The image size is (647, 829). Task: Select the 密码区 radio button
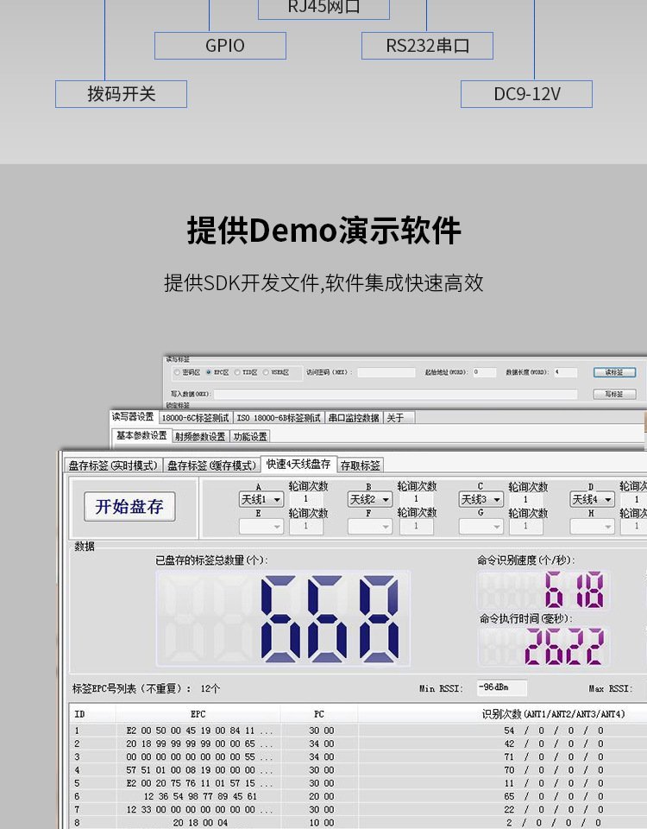click(178, 372)
